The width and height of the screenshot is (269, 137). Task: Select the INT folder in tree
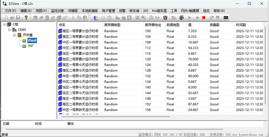[x=31, y=46]
